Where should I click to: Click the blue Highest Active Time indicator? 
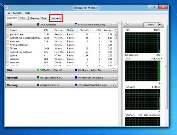tap(76, 70)
